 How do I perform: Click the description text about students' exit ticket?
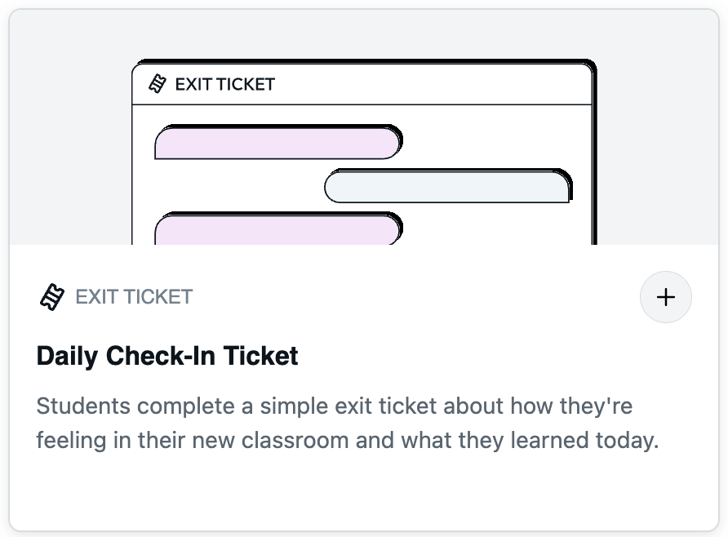[x=348, y=423]
